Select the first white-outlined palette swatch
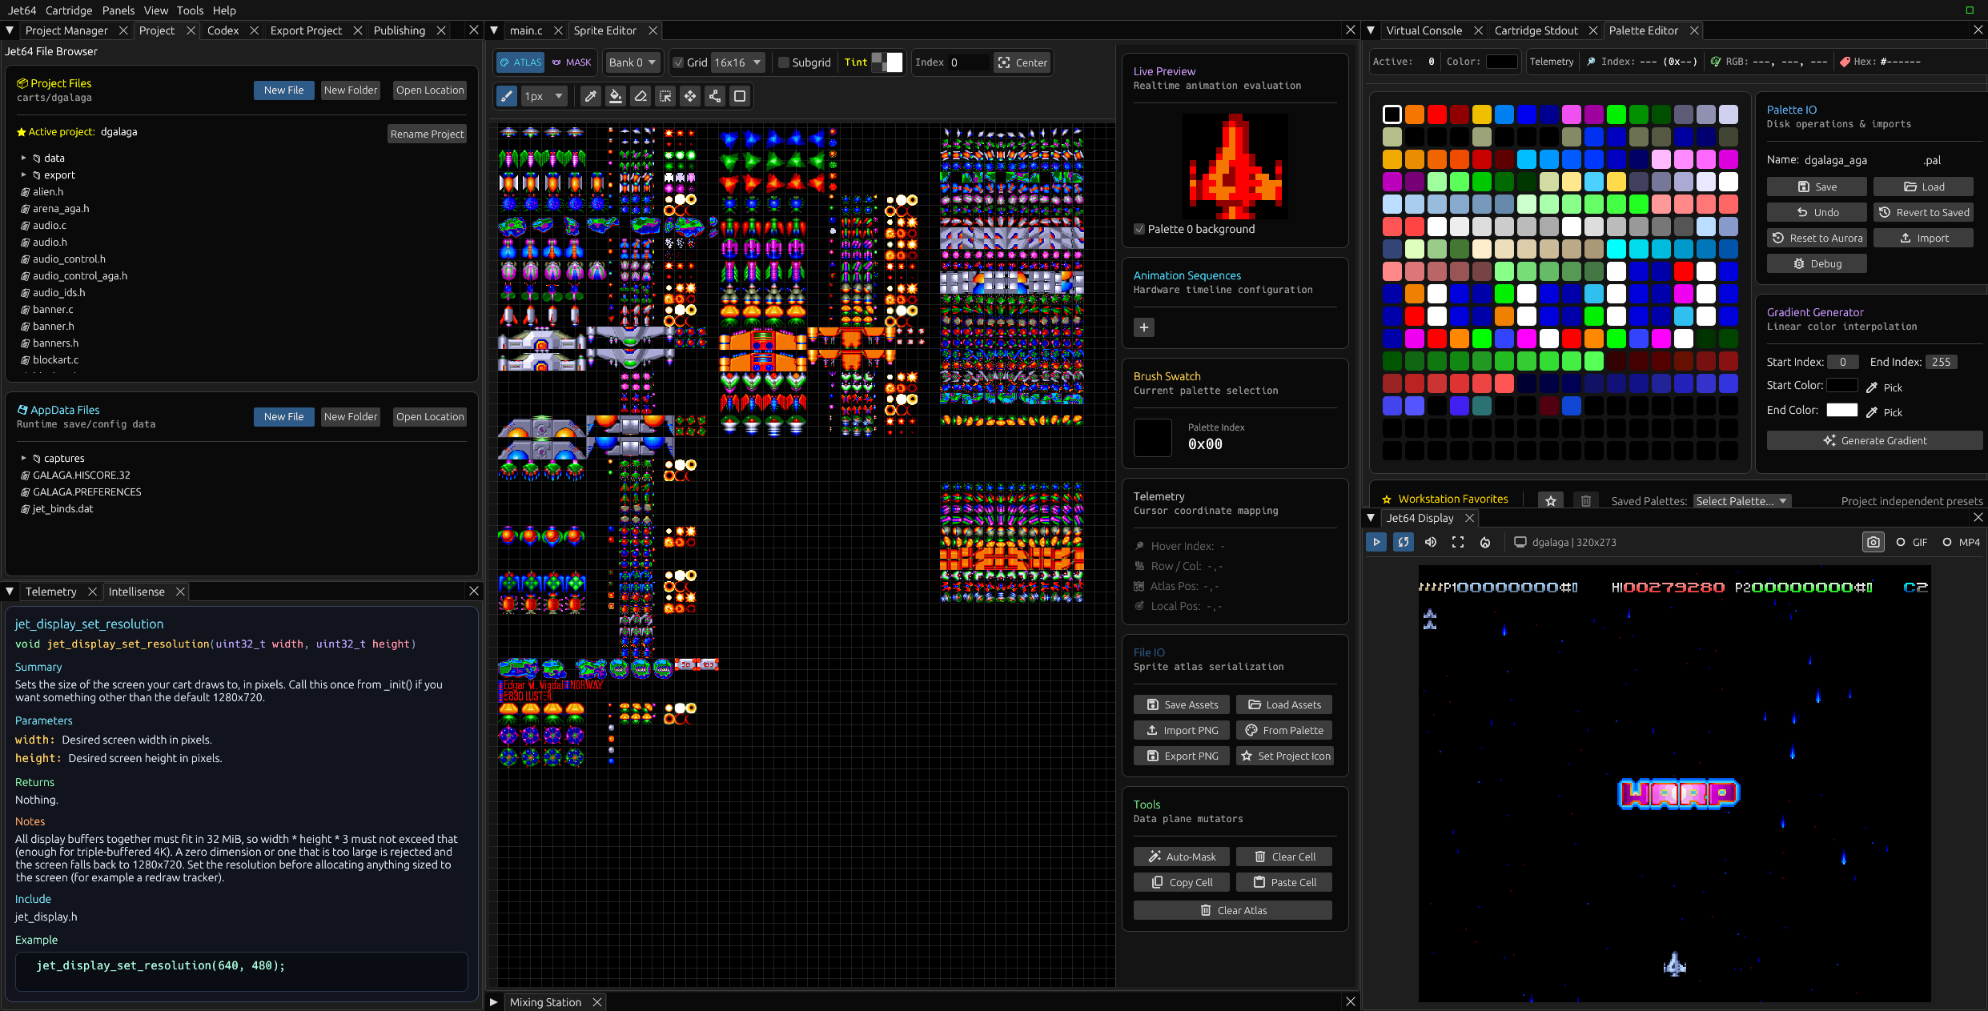 click(1392, 114)
